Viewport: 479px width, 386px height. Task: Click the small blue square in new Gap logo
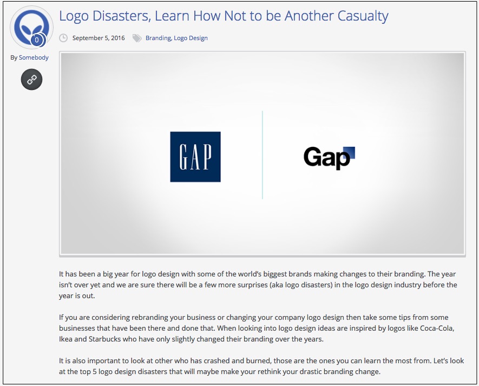pyautogui.click(x=349, y=152)
